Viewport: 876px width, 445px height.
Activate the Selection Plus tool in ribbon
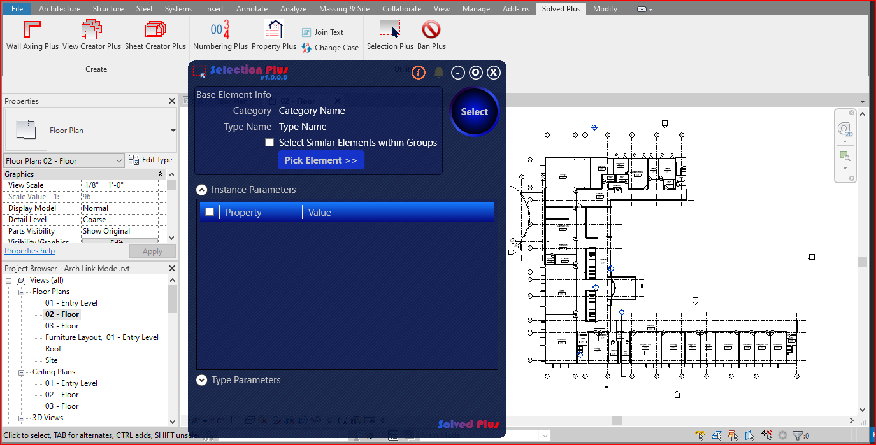click(x=390, y=35)
